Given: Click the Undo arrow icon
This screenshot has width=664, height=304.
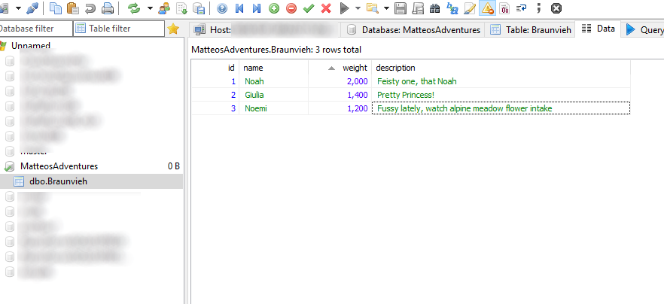Looking at the screenshot, I should click(x=90, y=8).
